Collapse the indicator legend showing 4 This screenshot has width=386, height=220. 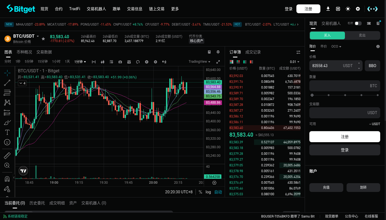(22, 83)
